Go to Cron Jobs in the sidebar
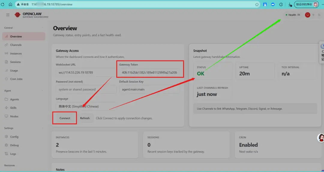Screen dimensions: 324x172 click(x=16, y=79)
